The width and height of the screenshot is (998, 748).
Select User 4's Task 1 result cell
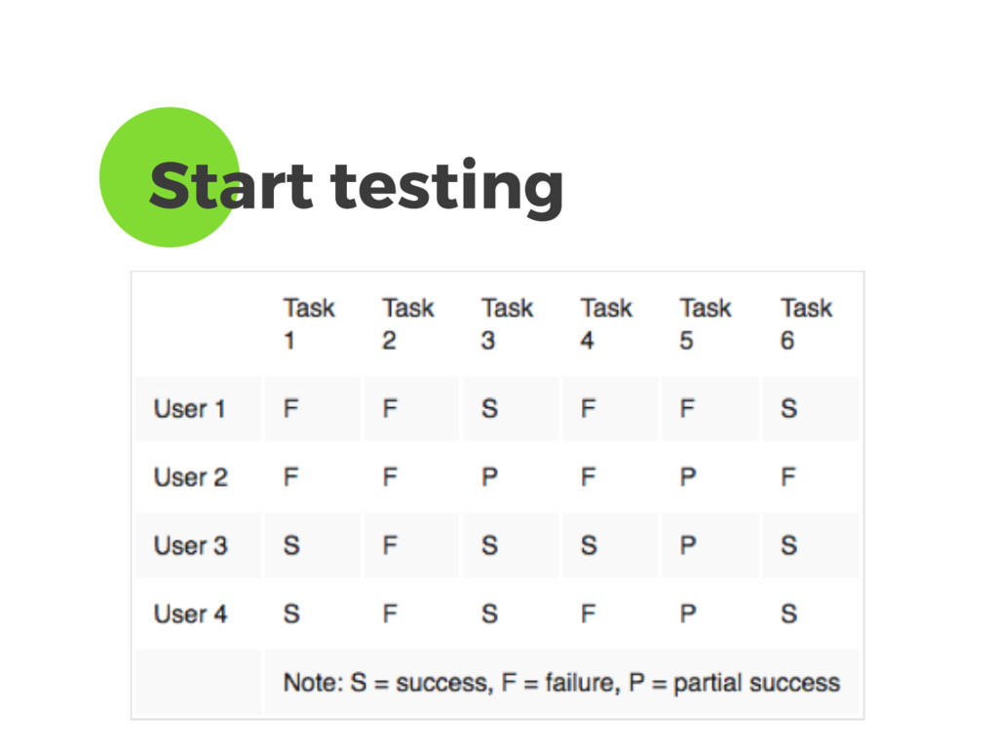click(x=291, y=615)
